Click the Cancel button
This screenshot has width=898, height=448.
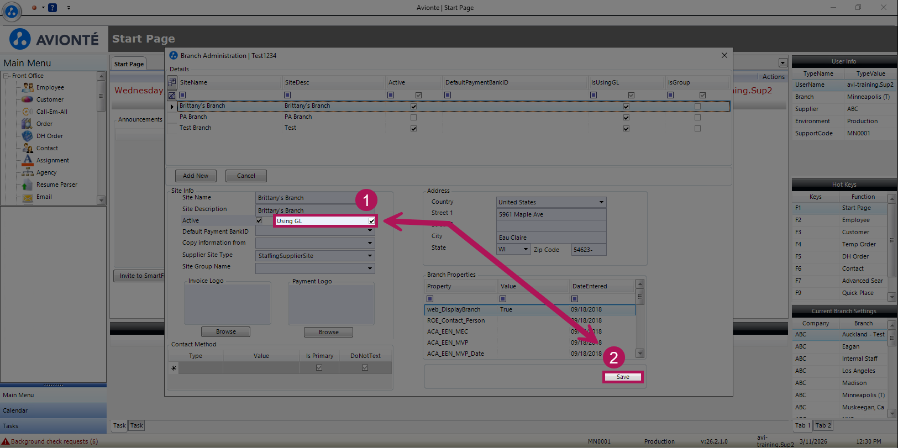coord(246,176)
